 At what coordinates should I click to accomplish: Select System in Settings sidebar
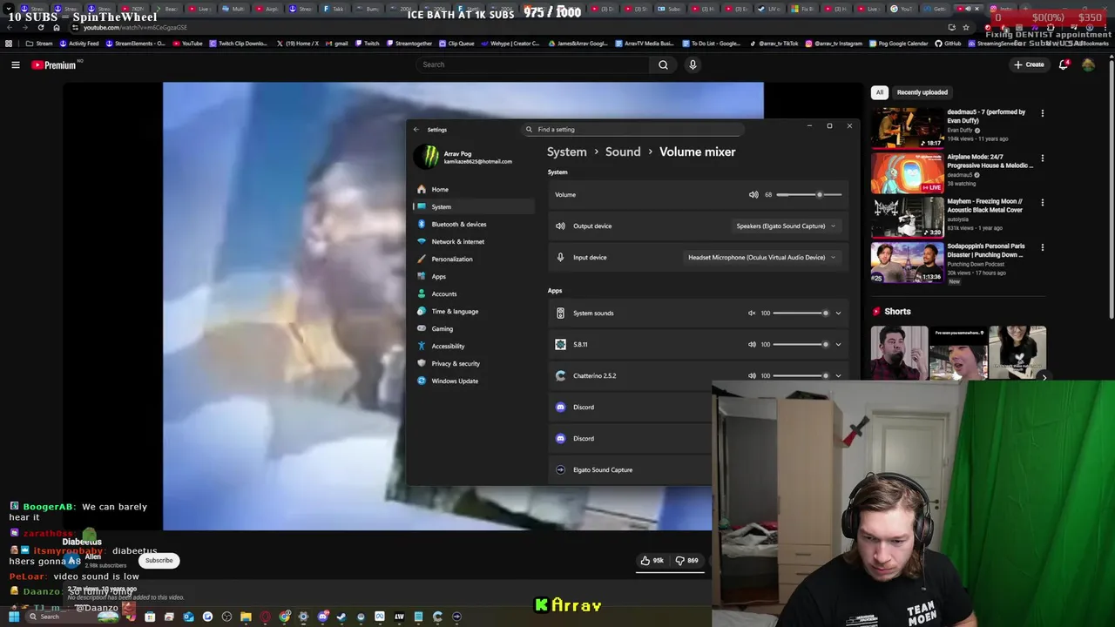[473, 206]
